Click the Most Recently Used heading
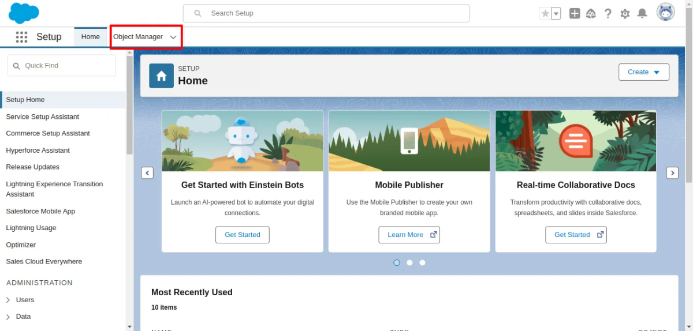The image size is (693, 331). (192, 292)
